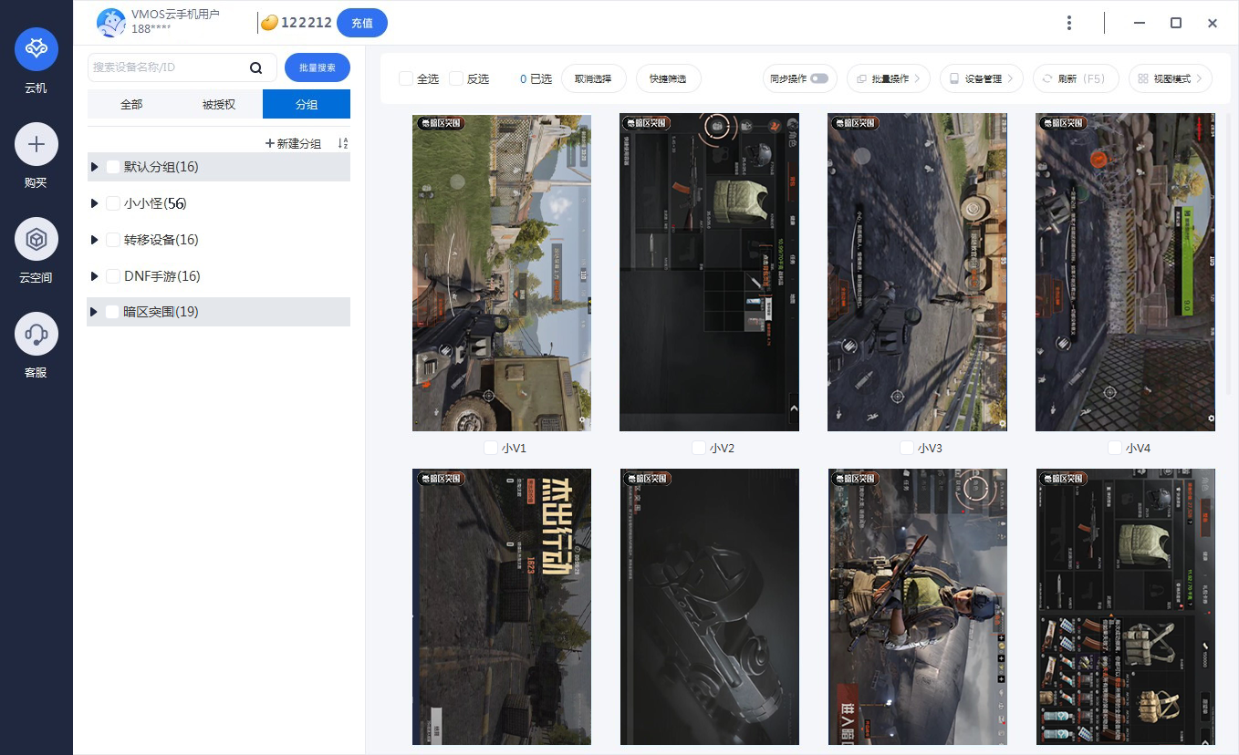Image resolution: width=1239 pixels, height=755 pixels.
Task: Click the 批量搜索 batch search button
Action: pyautogui.click(x=318, y=67)
